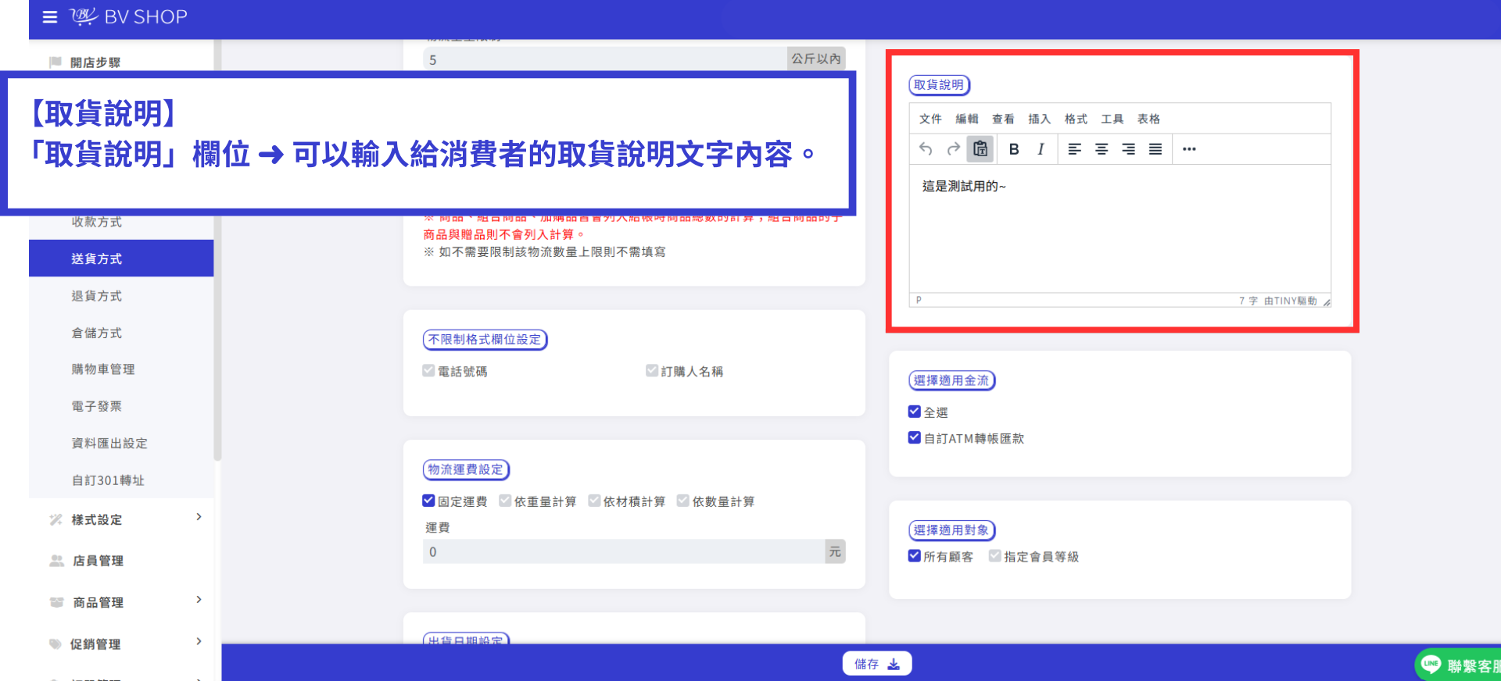Toggle the 電話號碼 checkbox
Screen dimensions: 1501x681
pyautogui.click(x=428, y=371)
